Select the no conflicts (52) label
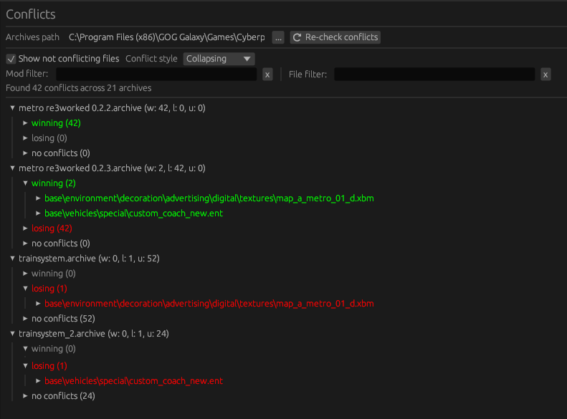Viewport: 567px width, 419px height. (63, 319)
